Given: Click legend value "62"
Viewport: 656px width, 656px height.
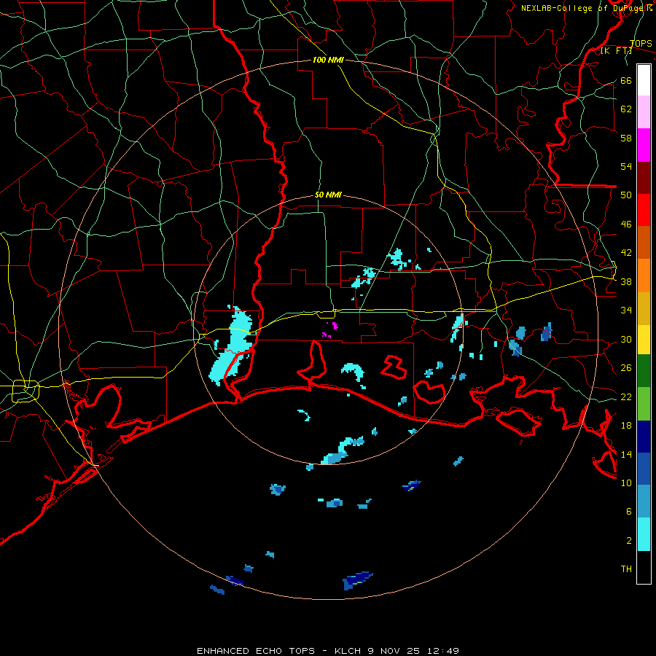Looking at the screenshot, I should [x=626, y=109].
